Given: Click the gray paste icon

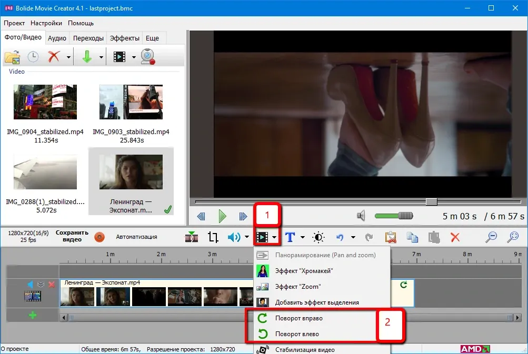Looking at the screenshot, I should pyautogui.click(x=434, y=237).
